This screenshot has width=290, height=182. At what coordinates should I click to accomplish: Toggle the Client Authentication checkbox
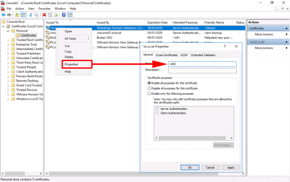pyautogui.click(x=157, y=113)
